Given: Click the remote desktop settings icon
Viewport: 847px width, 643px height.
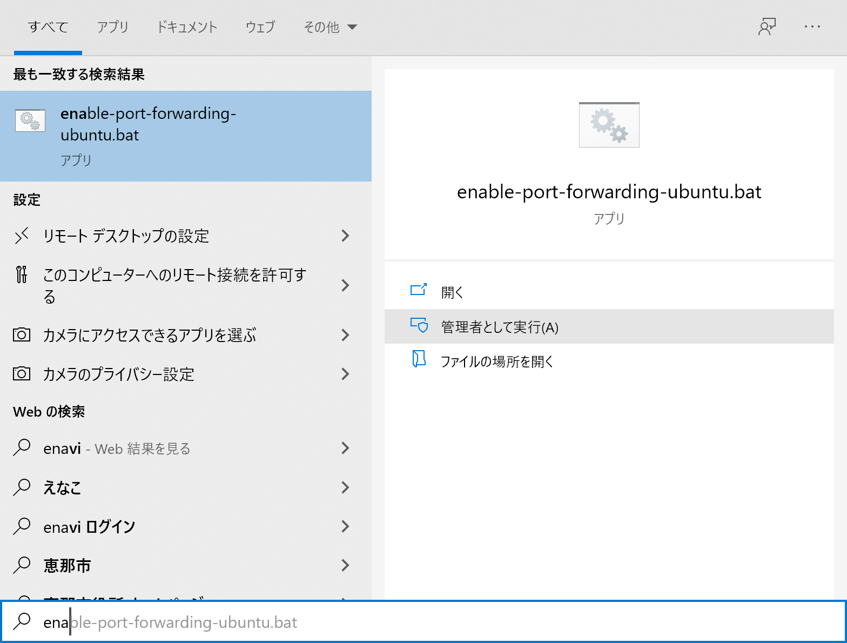Looking at the screenshot, I should point(22,236).
